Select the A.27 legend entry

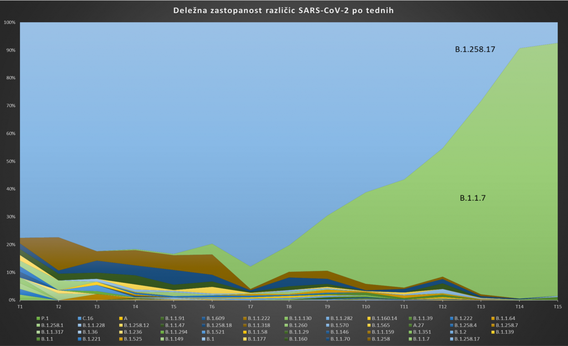tap(418, 325)
